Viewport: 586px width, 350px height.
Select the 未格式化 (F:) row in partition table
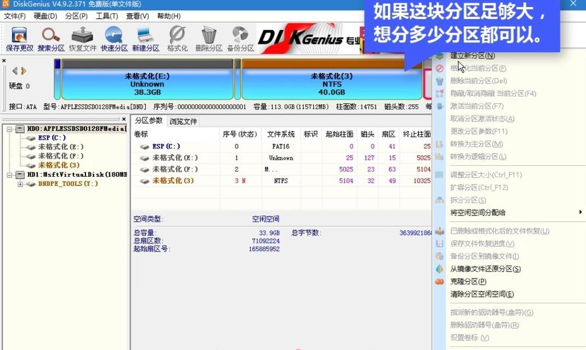[x=282, y=170]
